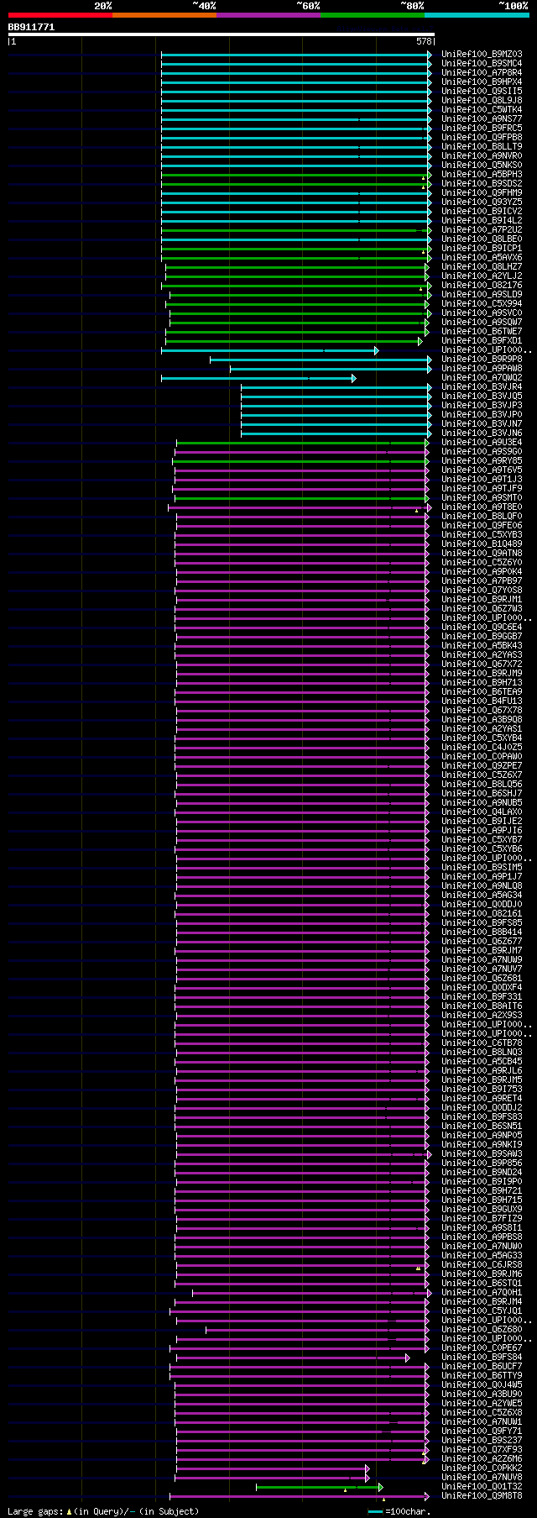Select hit label UniRef100_C5WTK4
This screenshot has width=537, height=1518.
[482, 110]
